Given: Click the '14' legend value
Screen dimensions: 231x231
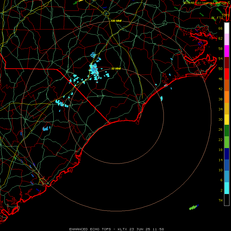Looking at the screenshot, I should coord(220,160).
